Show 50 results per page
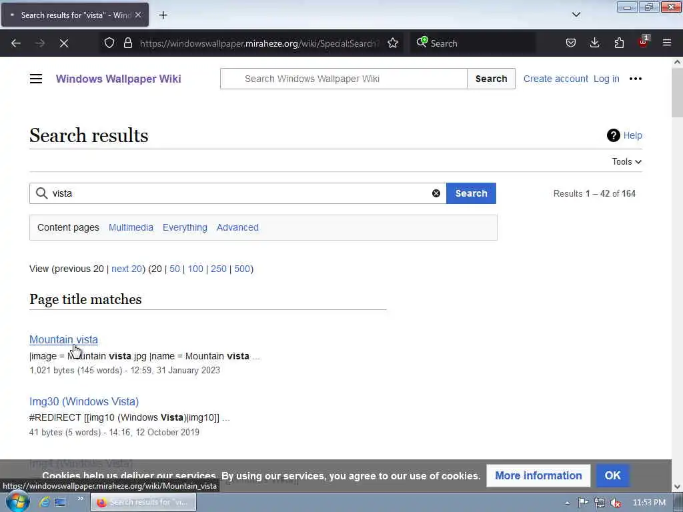 175,269
